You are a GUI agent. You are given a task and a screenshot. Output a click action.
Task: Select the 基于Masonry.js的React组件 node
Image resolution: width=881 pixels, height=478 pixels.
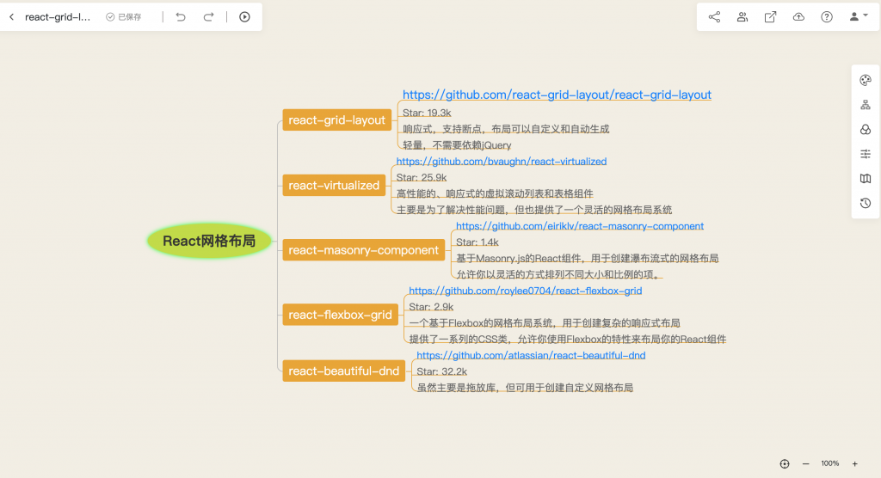587,259
